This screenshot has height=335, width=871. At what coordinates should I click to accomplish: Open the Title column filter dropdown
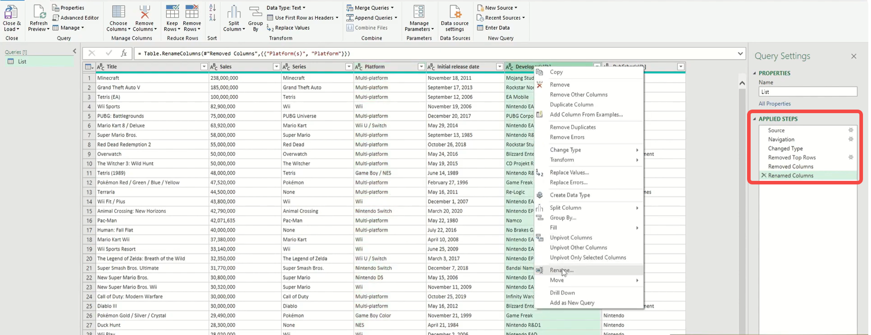click(x=204, y=67)
